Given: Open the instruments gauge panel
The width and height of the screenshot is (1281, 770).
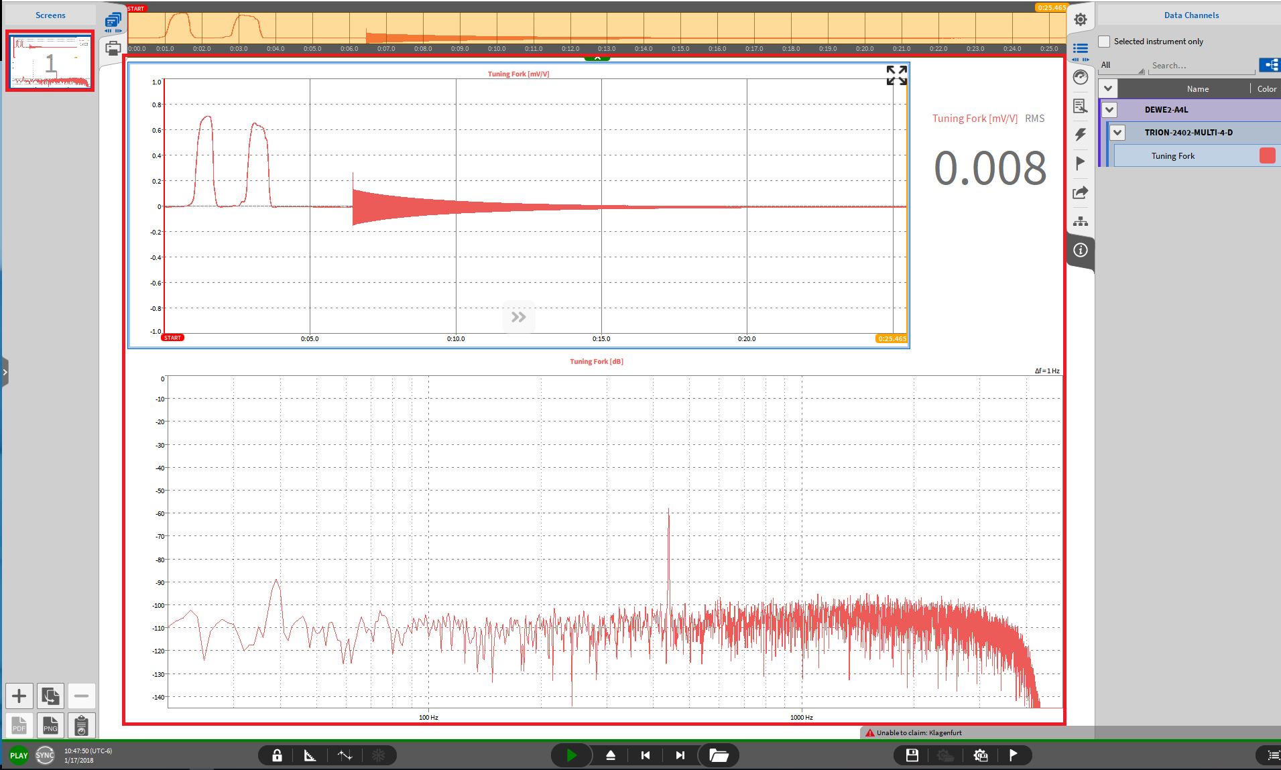Looking at the screenshot, I should [x=1080, y=77].
